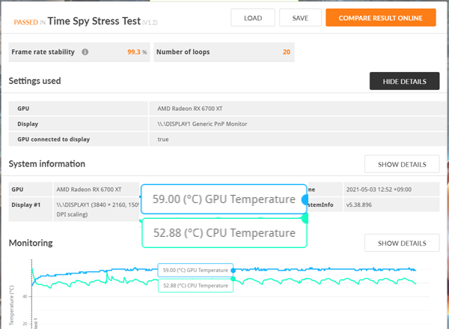Click the blue GPU Temperature marker dot
Screen dimensions: 449x329
pyautogui.click(x=305, y=199)
